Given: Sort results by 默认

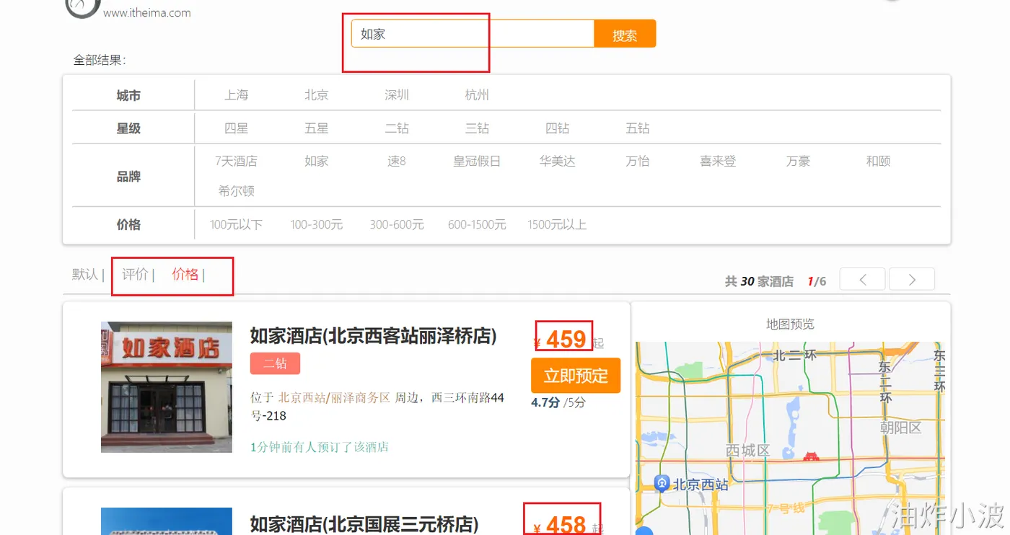Looking at the screenshot, I should click(x=85, y=275).
